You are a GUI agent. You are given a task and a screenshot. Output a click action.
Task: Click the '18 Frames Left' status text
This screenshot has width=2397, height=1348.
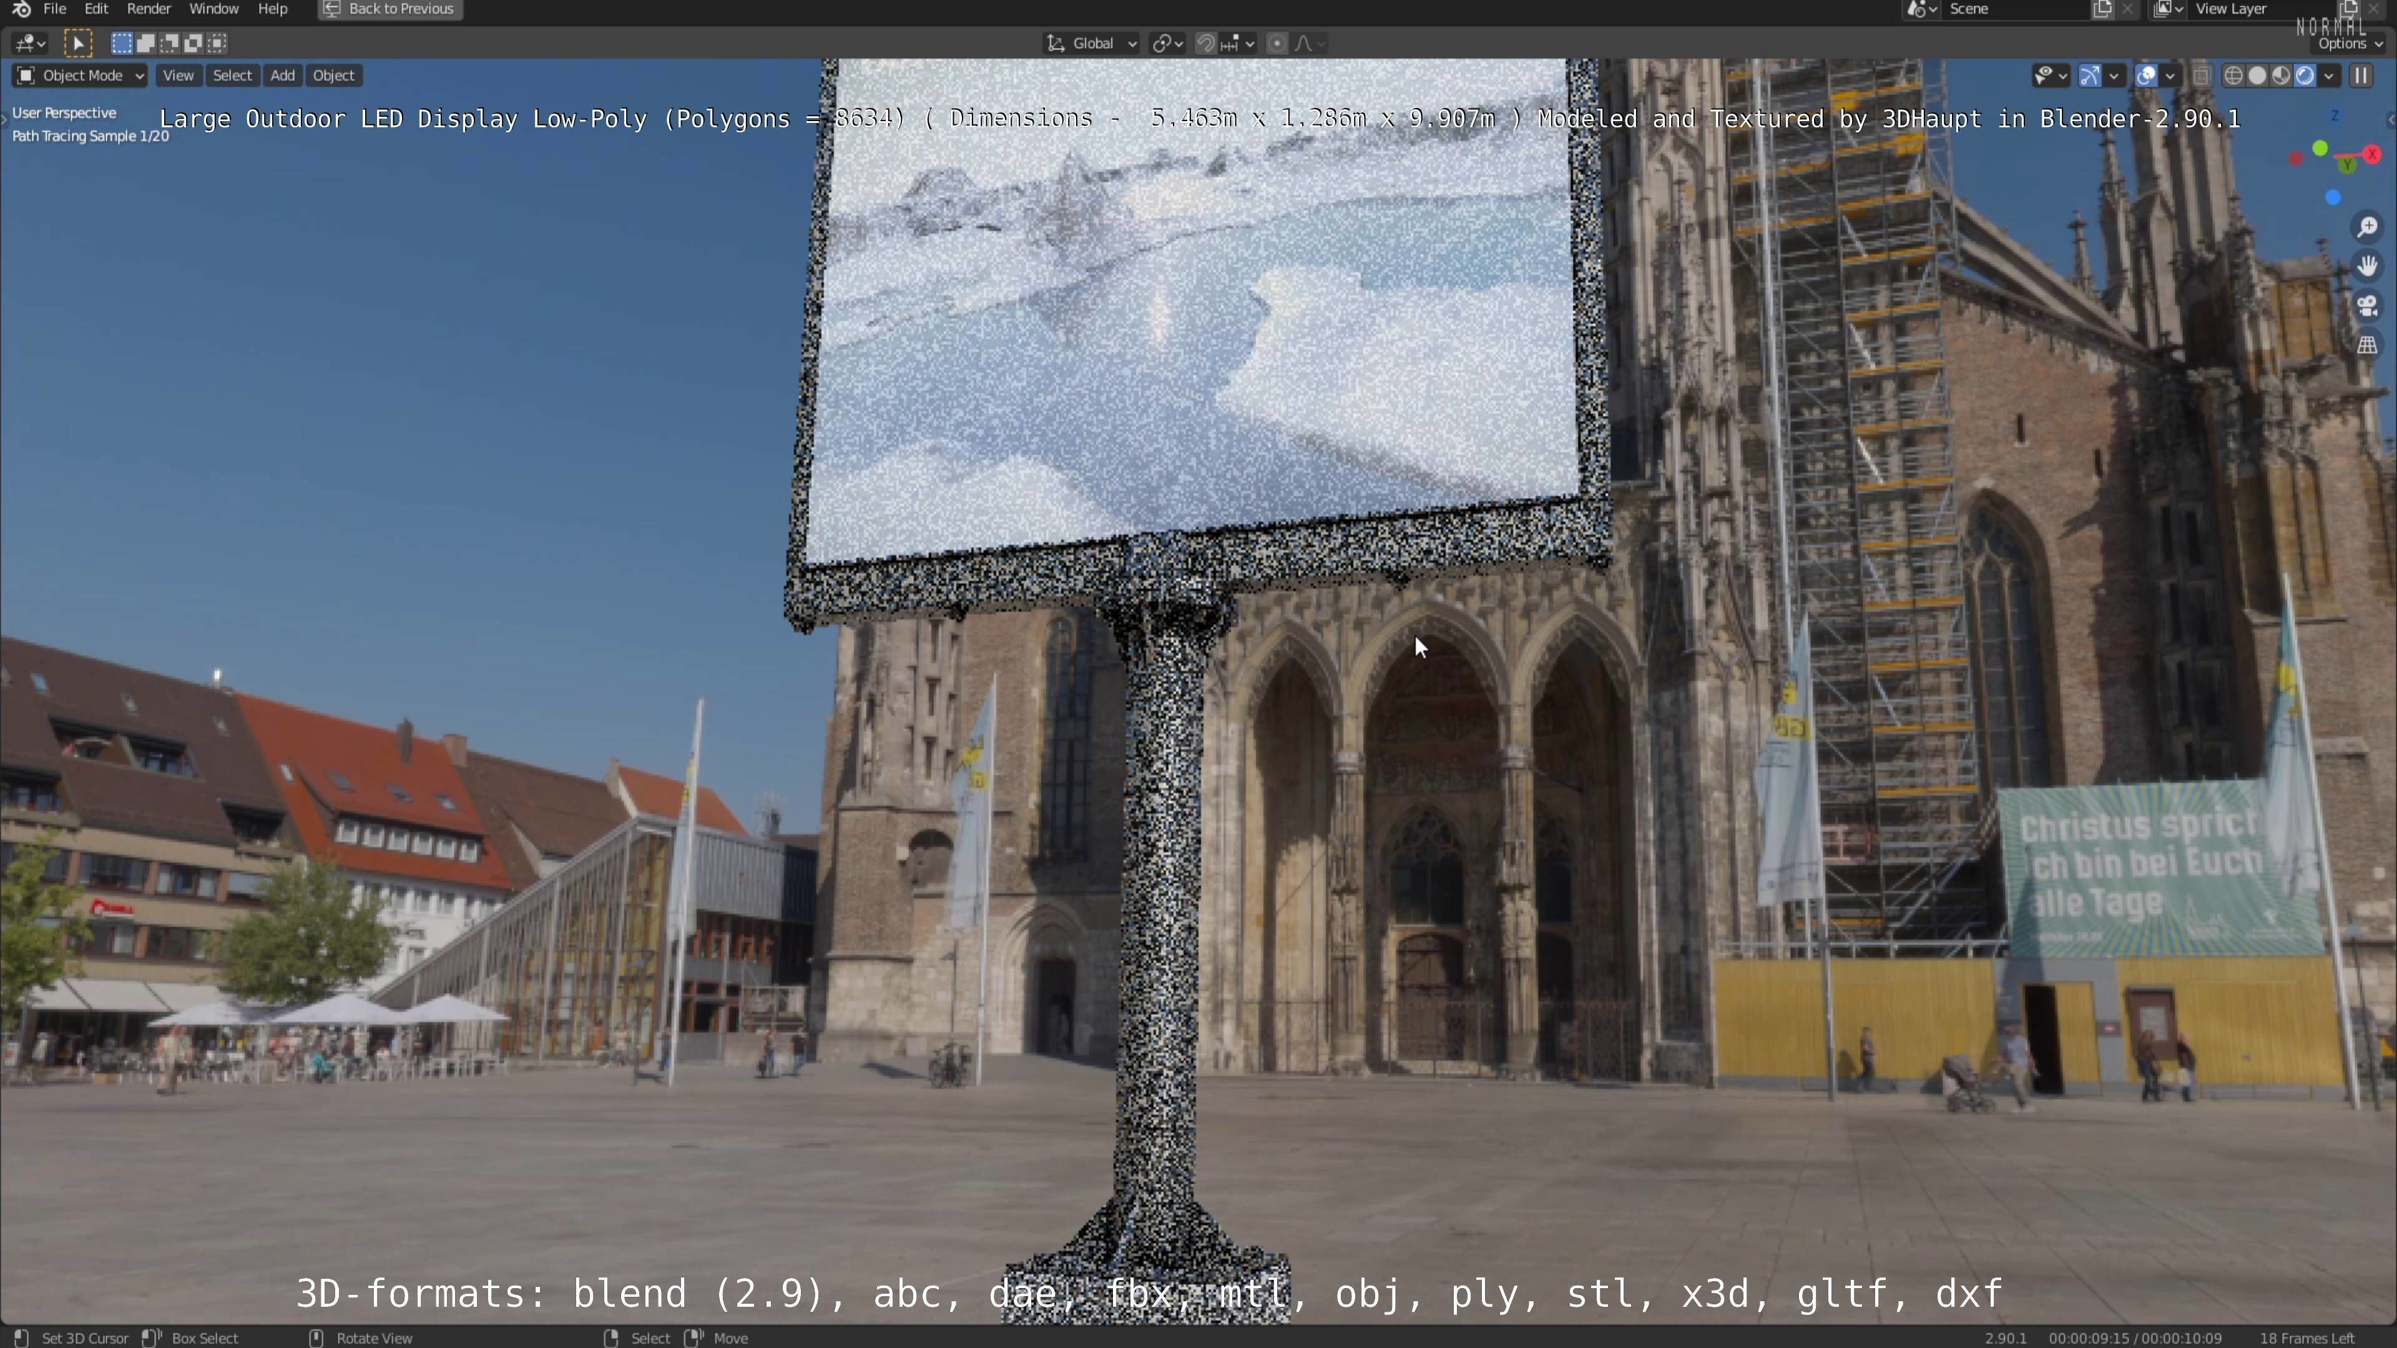(2306, 1338)
